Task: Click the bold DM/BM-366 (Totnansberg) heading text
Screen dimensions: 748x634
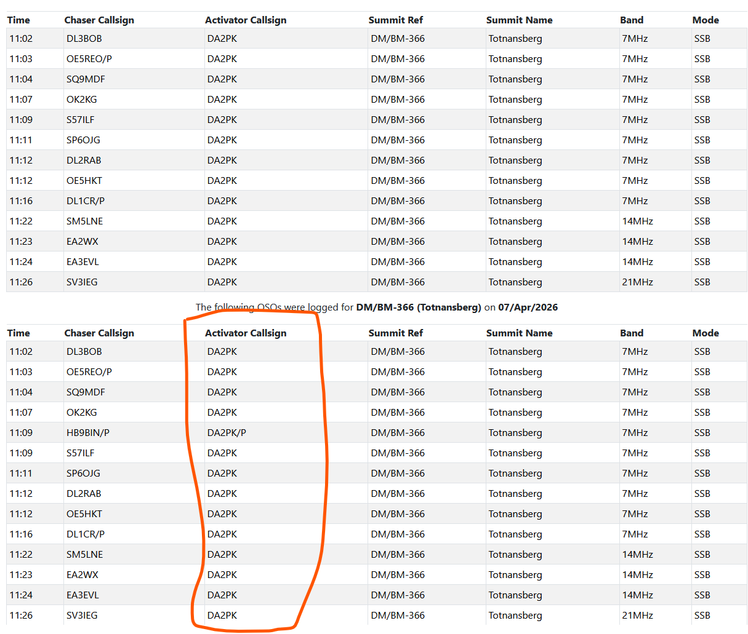Action: coord(418,307)
